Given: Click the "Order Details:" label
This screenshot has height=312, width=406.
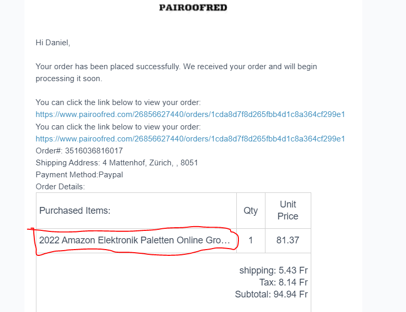Looking at the screenshot, I should pyautogui.click(x=60, y=187).
